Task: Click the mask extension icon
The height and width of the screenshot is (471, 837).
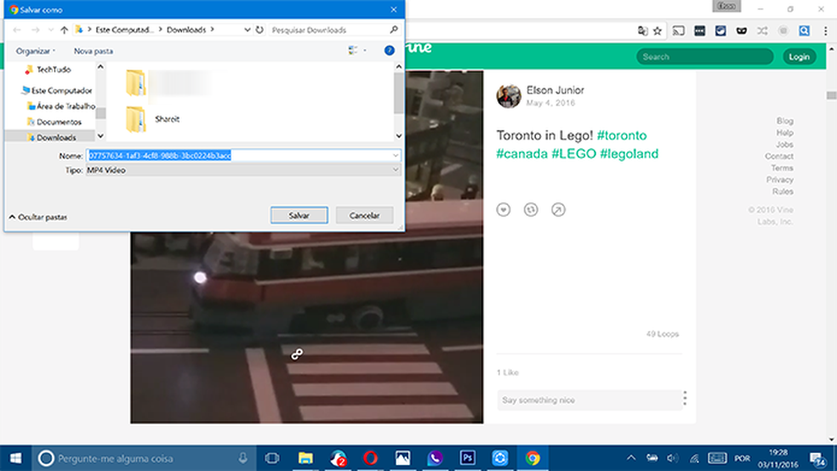Action: pos(742,31)
